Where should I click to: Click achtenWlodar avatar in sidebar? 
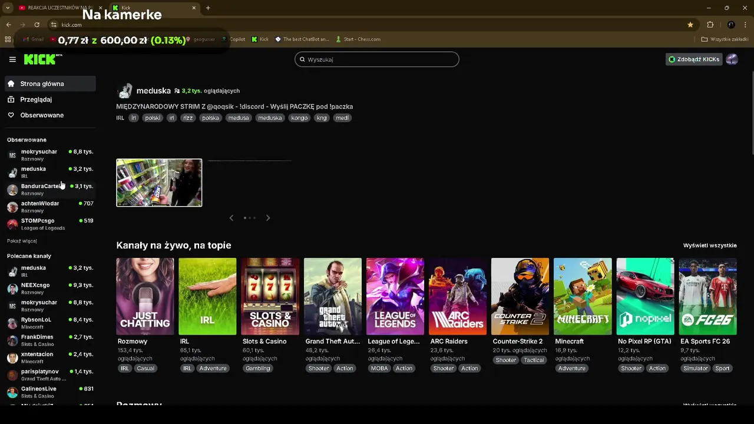pos(12,207)
